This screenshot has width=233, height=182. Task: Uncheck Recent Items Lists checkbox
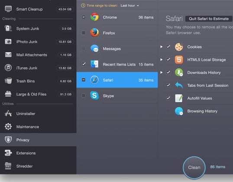point(84,64)
